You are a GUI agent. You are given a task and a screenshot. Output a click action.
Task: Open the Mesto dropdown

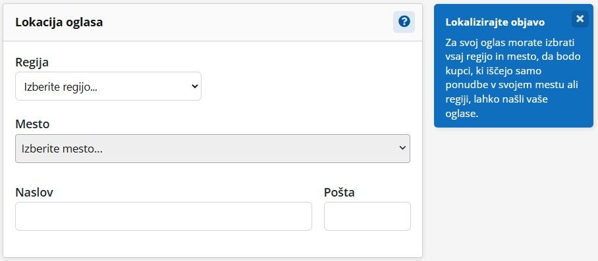coord(213,149)
